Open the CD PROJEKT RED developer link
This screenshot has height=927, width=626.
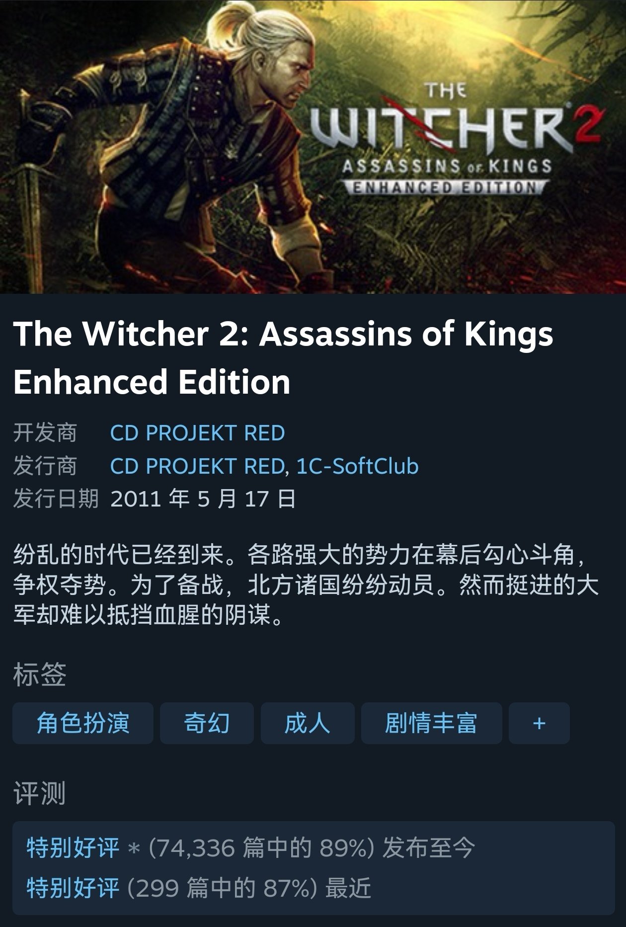pos(197,433)
